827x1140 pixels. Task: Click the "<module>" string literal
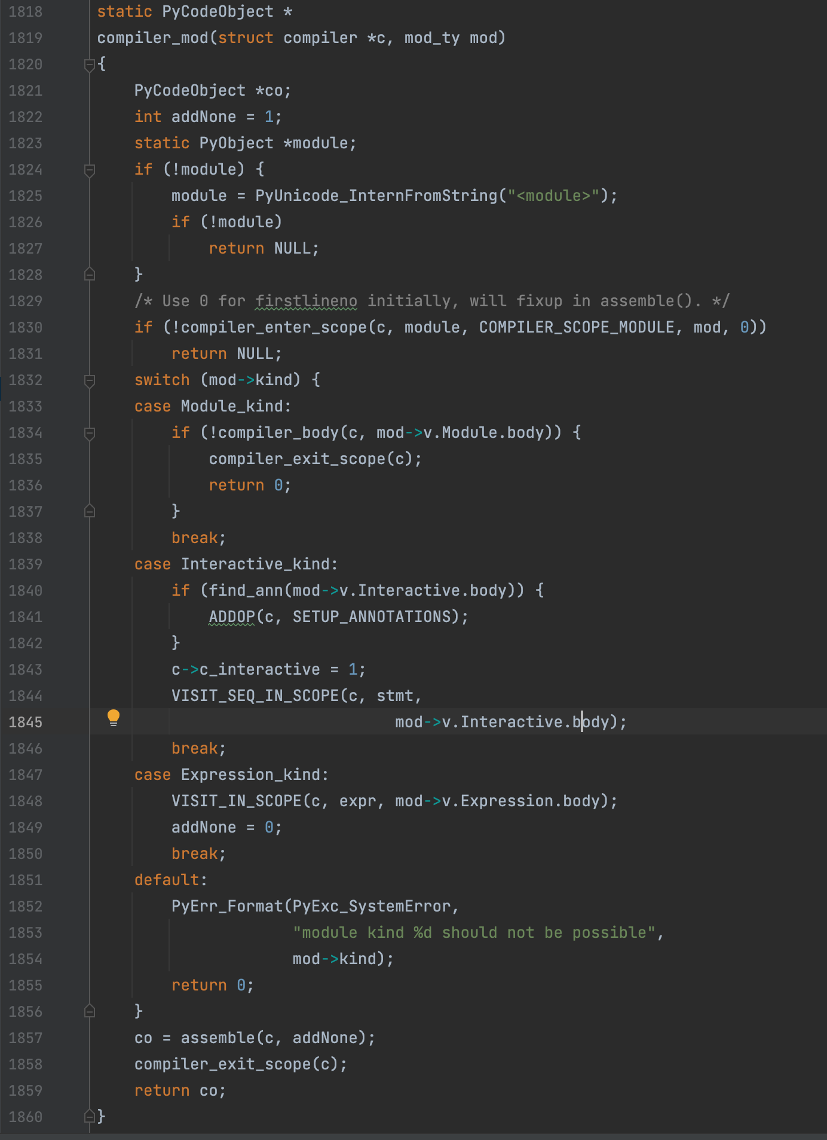tap(553, 196)
